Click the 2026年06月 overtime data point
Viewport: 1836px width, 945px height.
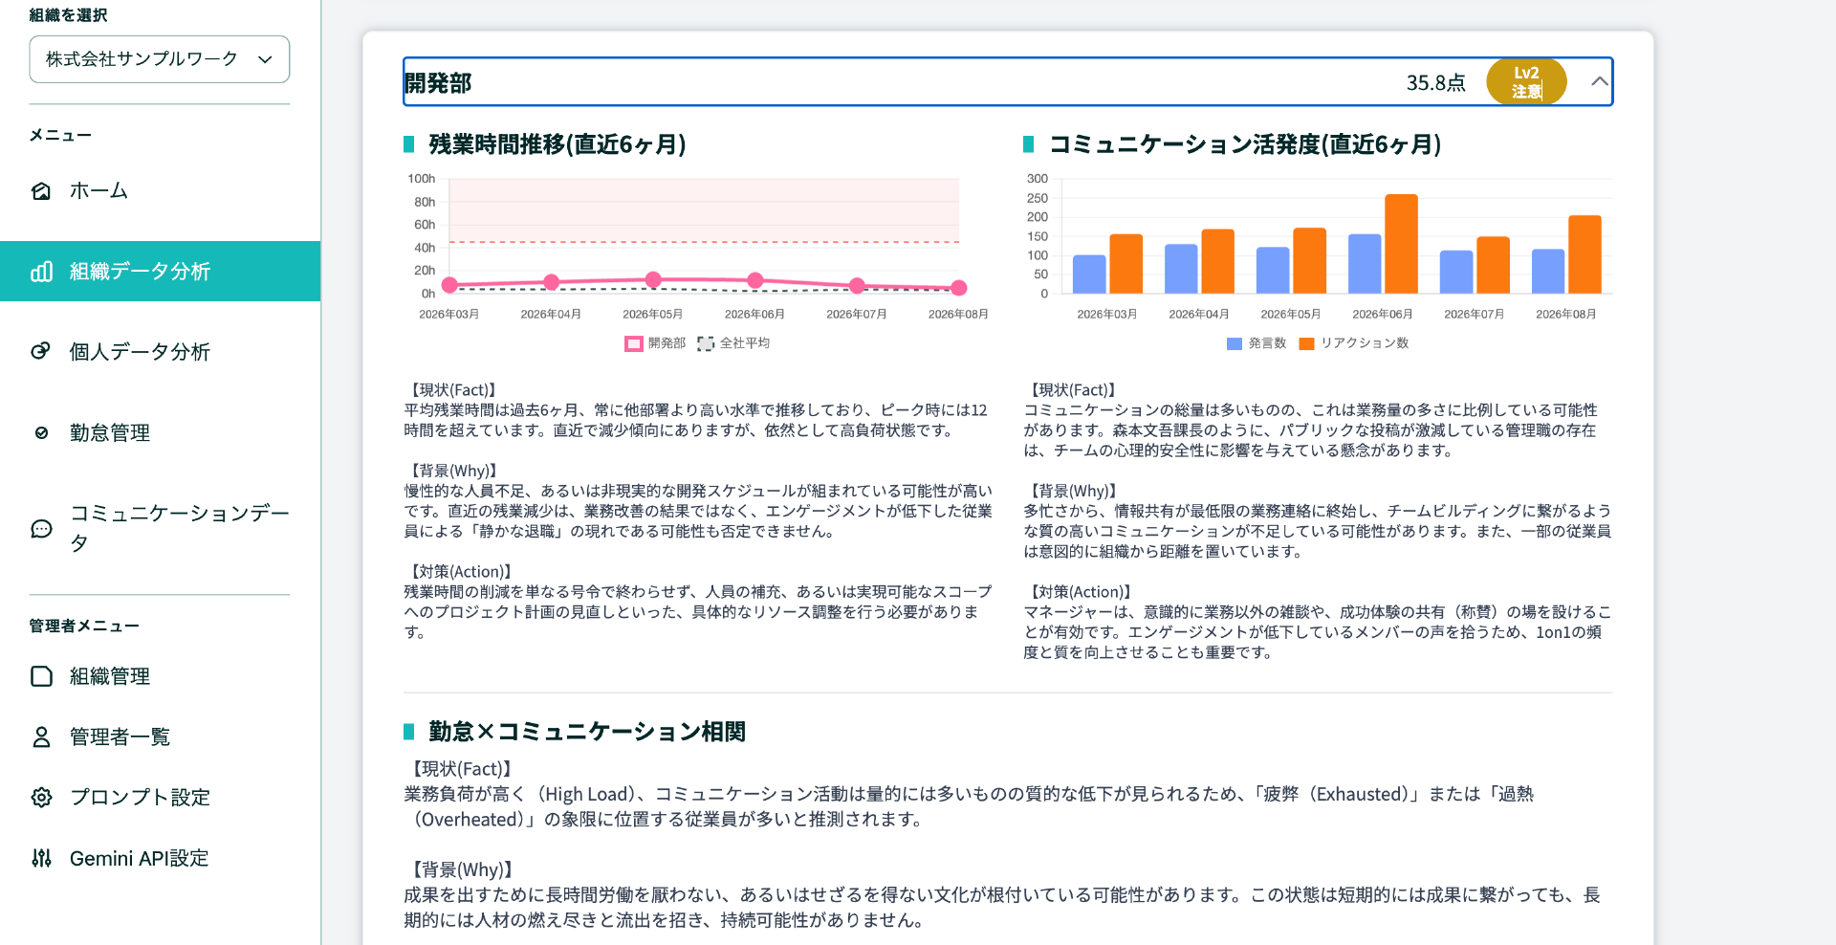click(x=755, y=280)
